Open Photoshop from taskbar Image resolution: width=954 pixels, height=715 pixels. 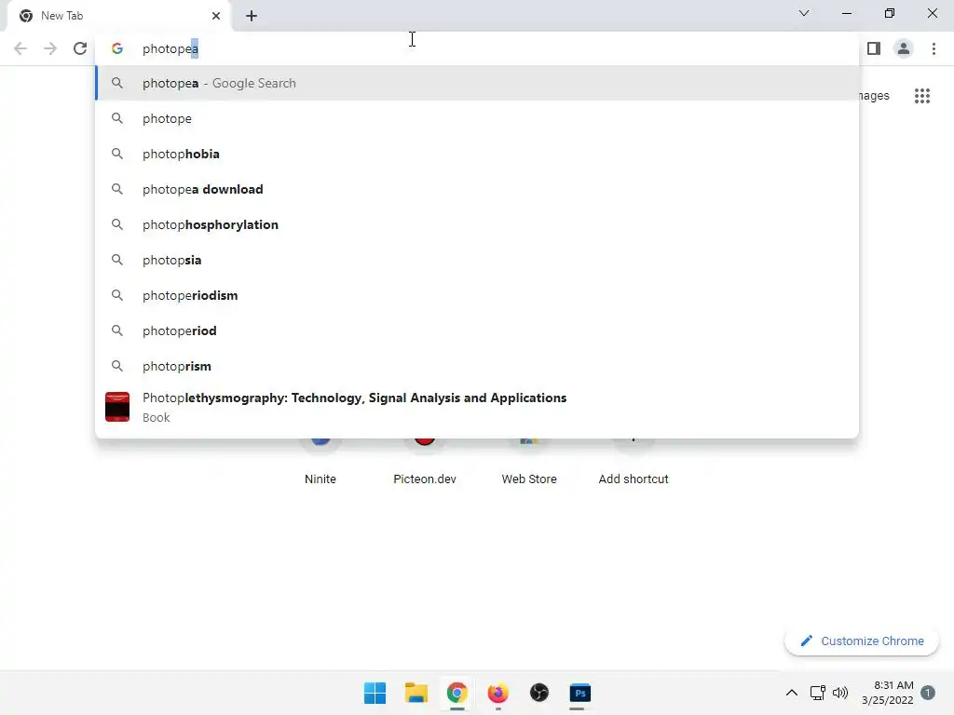[x=579, y=693]
